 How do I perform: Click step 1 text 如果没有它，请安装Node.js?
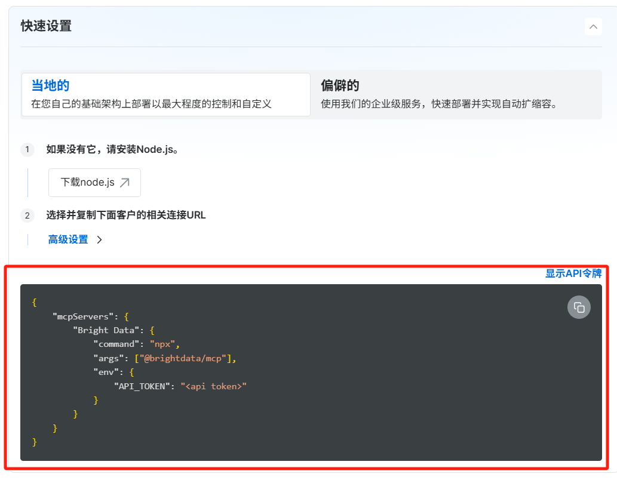(112, 149)
